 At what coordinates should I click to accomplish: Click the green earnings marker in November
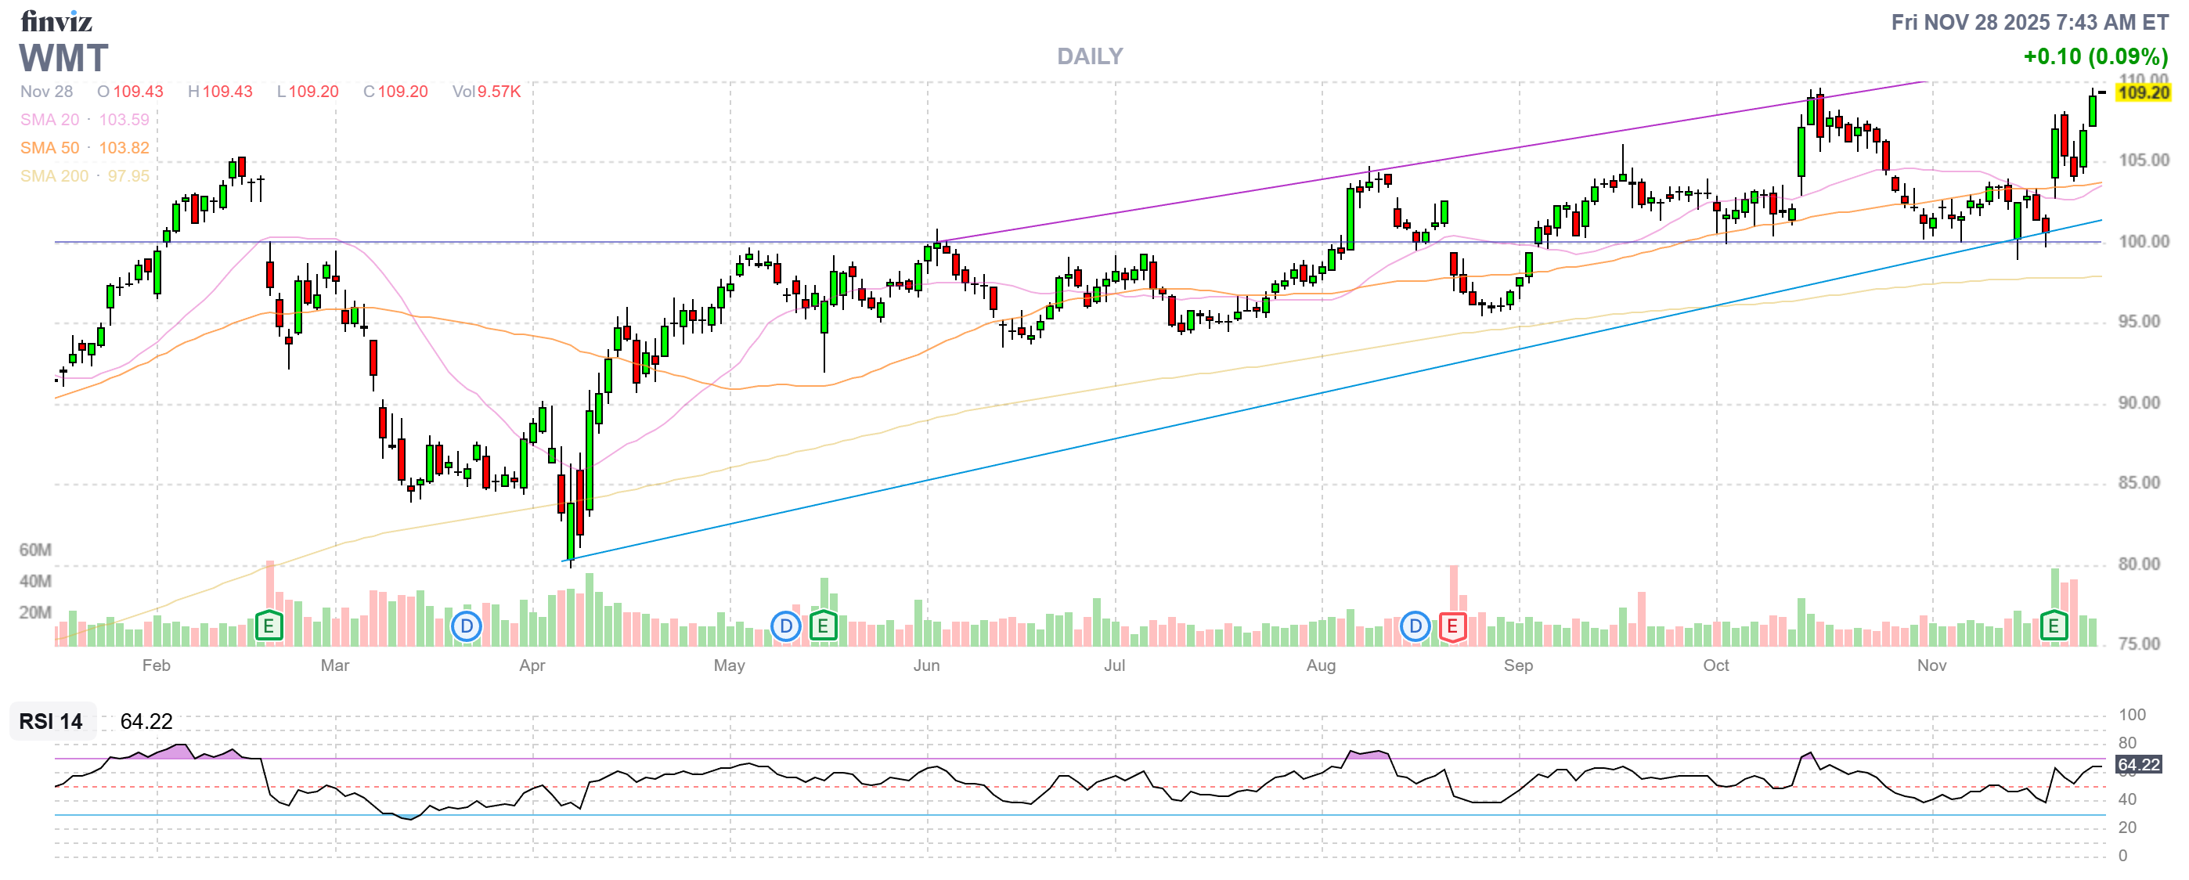(x=2054, y=627)
